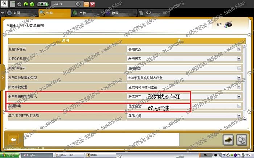Image resolution: width=254 pixels, height=158 pixels.
Task: Switch to the 首页 tab
Action: click(16, 13)
